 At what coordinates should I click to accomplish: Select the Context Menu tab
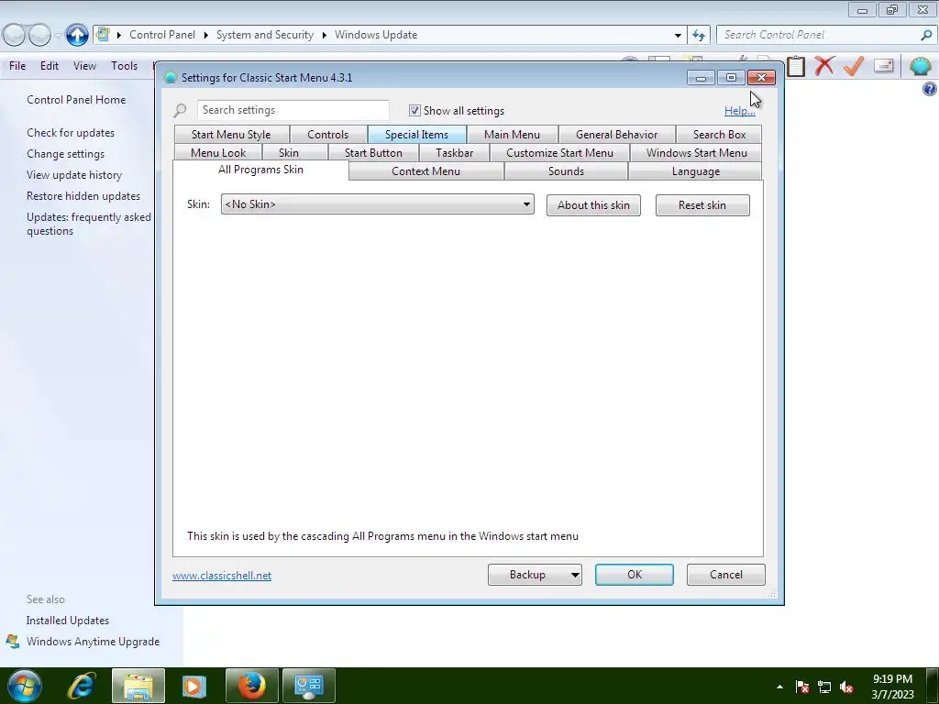coord(425,171)
